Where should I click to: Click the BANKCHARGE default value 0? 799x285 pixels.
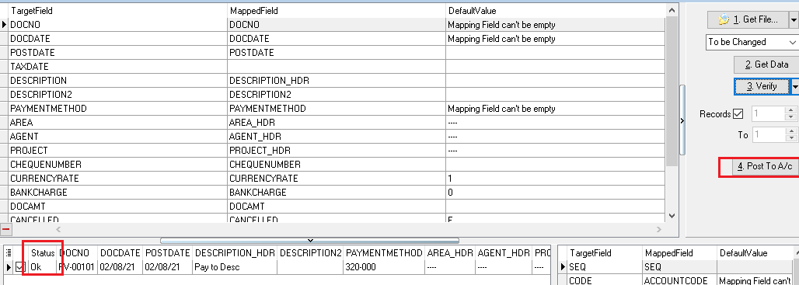point(555,193)
